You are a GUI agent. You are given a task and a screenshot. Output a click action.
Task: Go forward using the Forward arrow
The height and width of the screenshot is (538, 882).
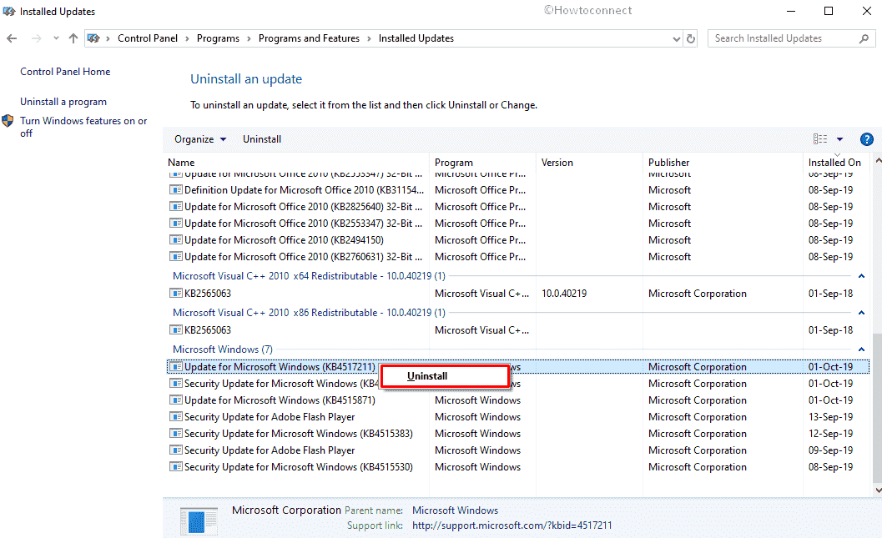(37, 39)
